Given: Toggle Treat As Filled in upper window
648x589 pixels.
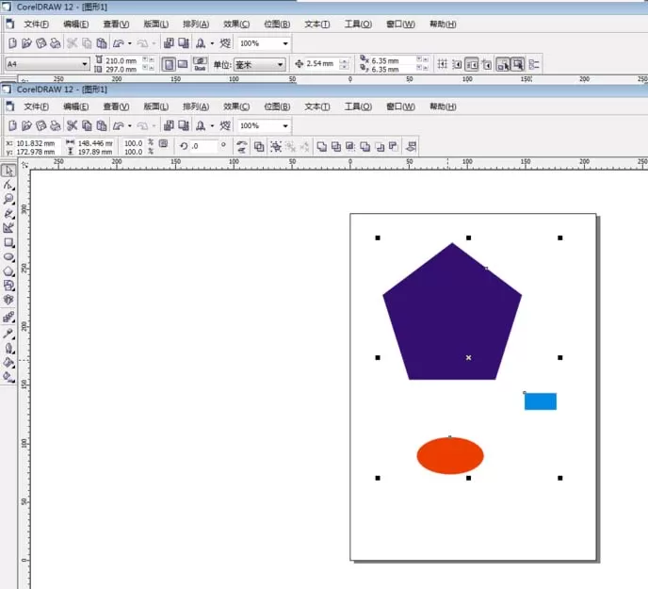Looking at the screenshot, I should click(518, 64).
